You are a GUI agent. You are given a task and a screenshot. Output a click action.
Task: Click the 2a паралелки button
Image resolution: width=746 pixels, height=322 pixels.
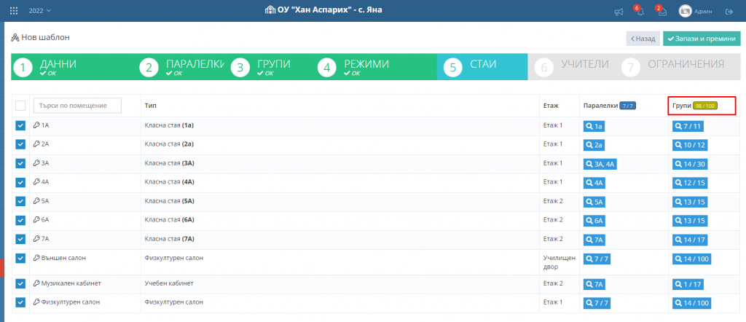pos(594,146)
